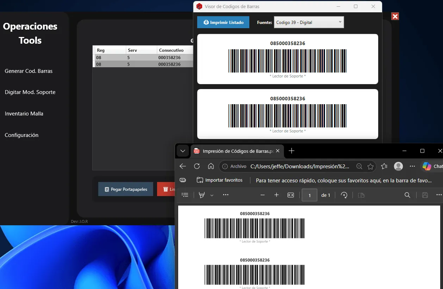Close the overlay with the red X icon
The image size is (443, 289).
(395, 16)
